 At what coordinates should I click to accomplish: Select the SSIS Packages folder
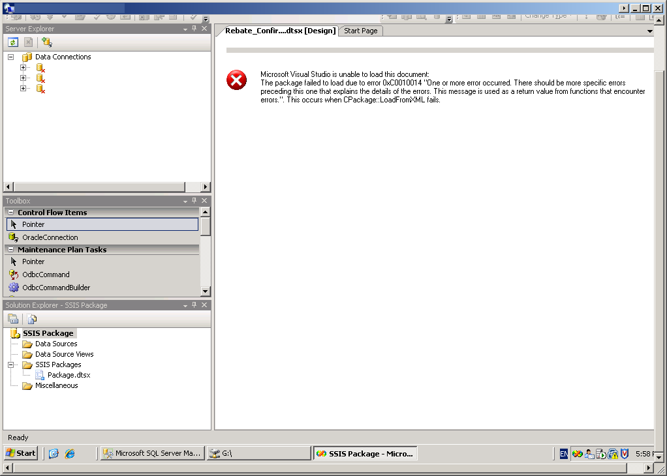58,364
